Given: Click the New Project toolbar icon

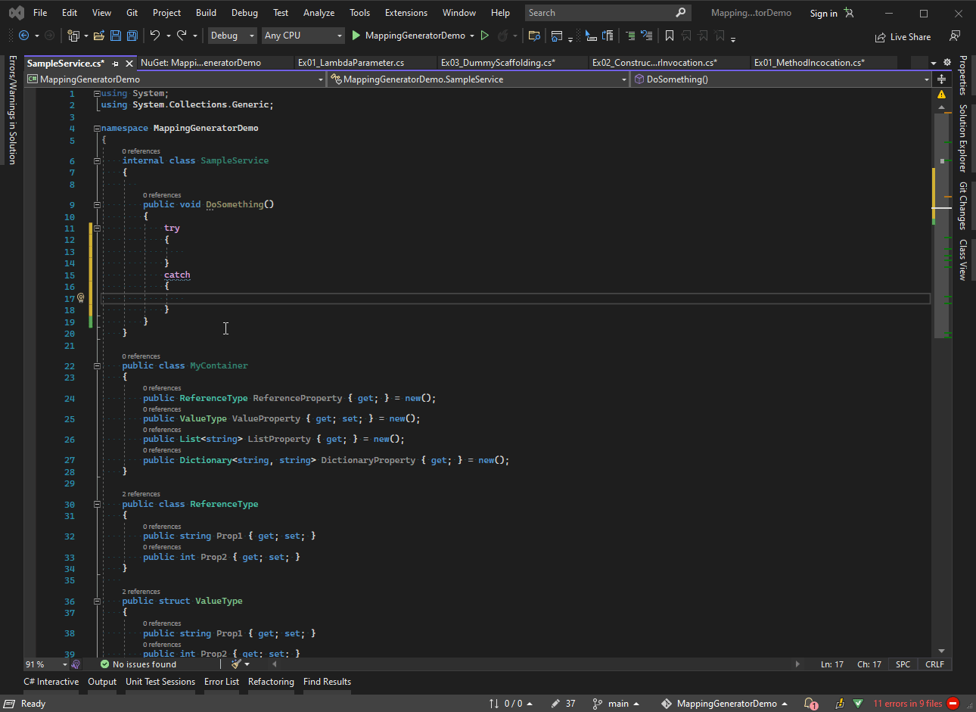Looking at the screenshot, I should (x=73, y=36).
